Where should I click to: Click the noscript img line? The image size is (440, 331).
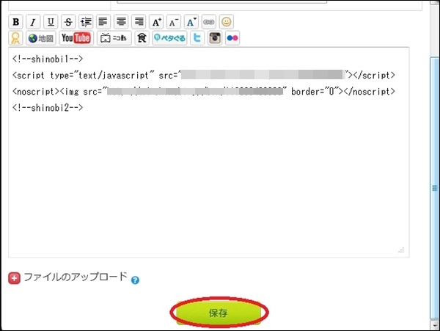(x=204, y=92)
